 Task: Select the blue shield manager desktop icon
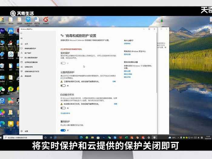pos(2,102)
